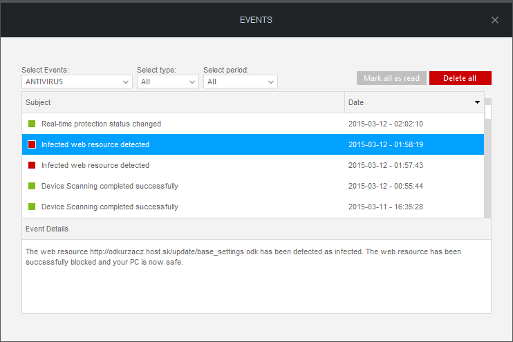Viewport: 513px width, 342px height.
Task: Open the Select Events ANTIVIRUS dropdown
Action: pyautogui.click(x=77, y=82)
